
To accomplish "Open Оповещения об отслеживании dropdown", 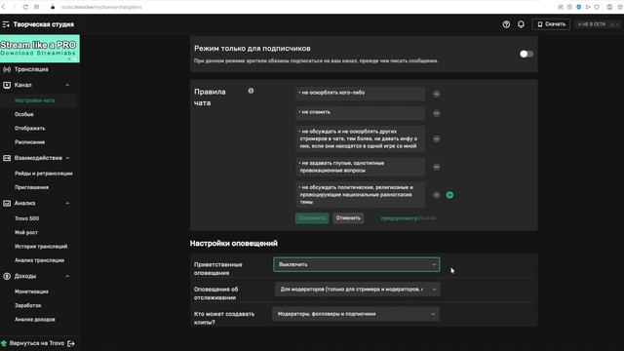I will pos(358,290).
